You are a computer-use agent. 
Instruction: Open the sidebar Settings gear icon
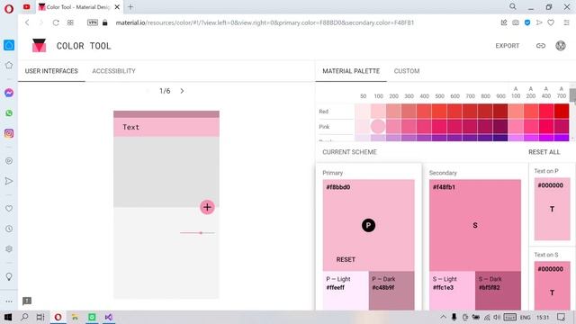click(x=9, y=249)
